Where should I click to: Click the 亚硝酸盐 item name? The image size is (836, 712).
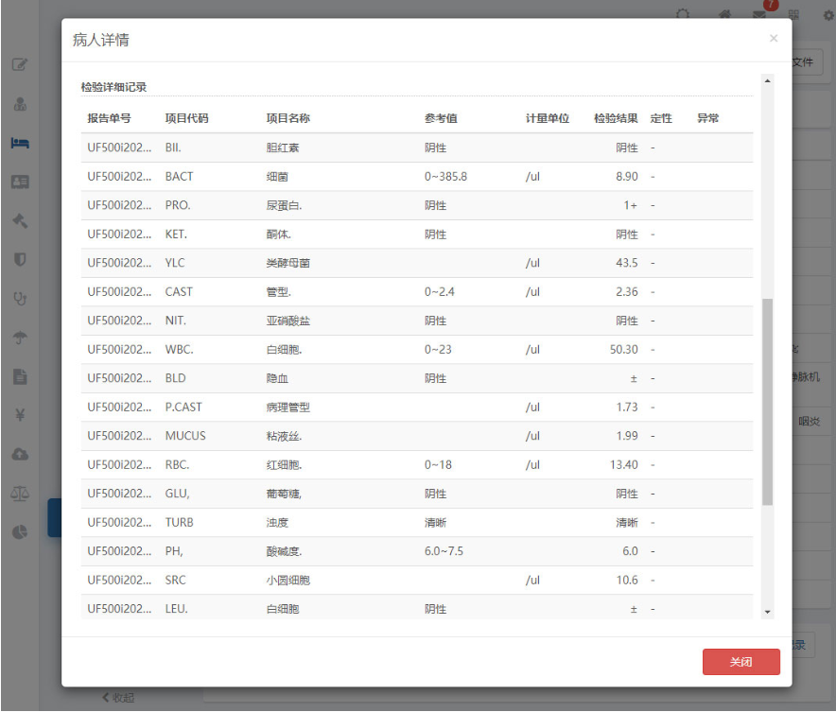pyautogui.click(x=287, y=321)
